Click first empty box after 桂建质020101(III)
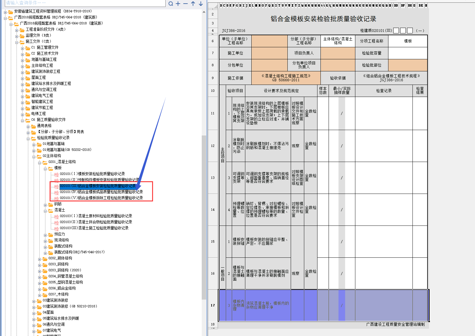 [x=396, y=31]
